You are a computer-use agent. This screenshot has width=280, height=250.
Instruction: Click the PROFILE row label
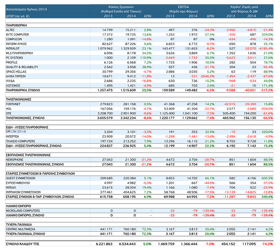pos(11,63)
